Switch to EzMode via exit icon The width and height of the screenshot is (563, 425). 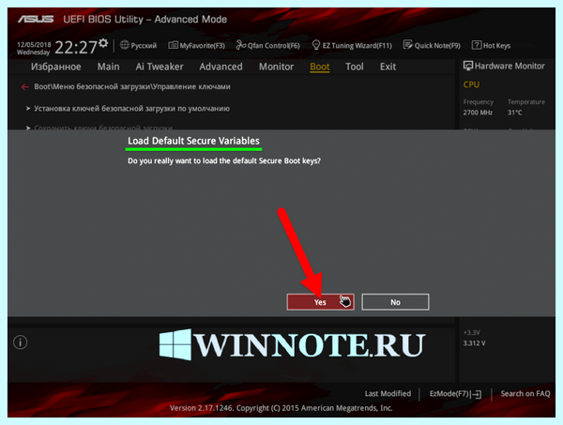coord(476,394)
